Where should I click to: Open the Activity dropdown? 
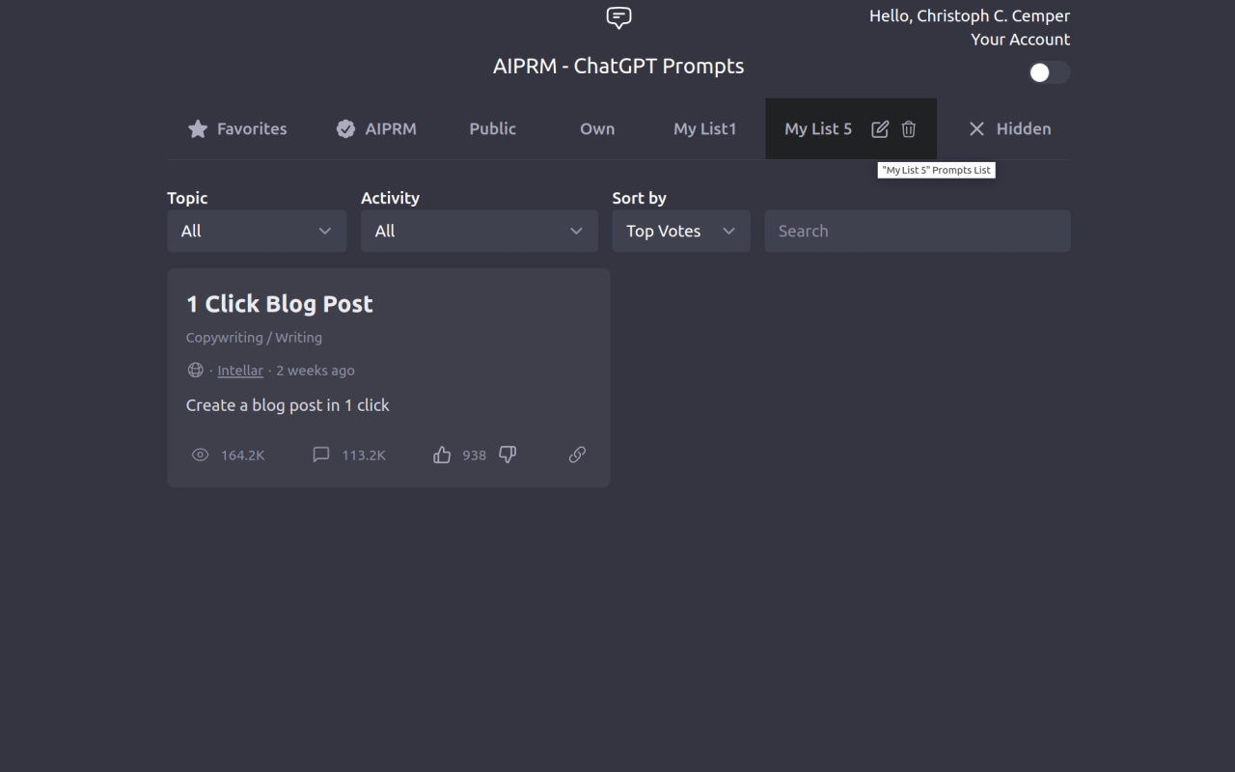pyautogui.click(x=480, y=231)
